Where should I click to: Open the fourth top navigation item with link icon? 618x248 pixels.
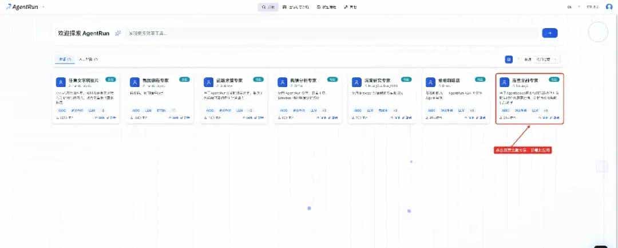click(350, 7)
